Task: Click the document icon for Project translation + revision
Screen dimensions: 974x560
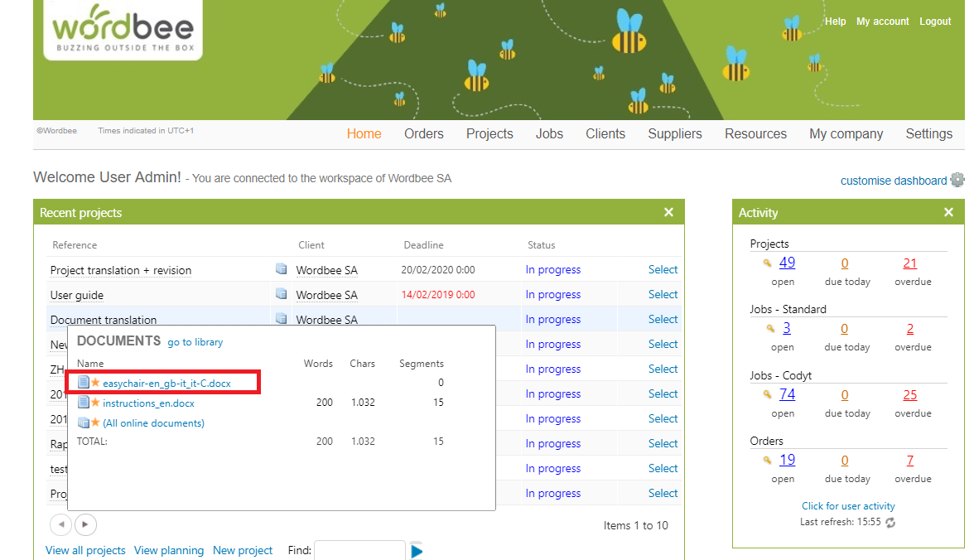Action: pos(281,269)
